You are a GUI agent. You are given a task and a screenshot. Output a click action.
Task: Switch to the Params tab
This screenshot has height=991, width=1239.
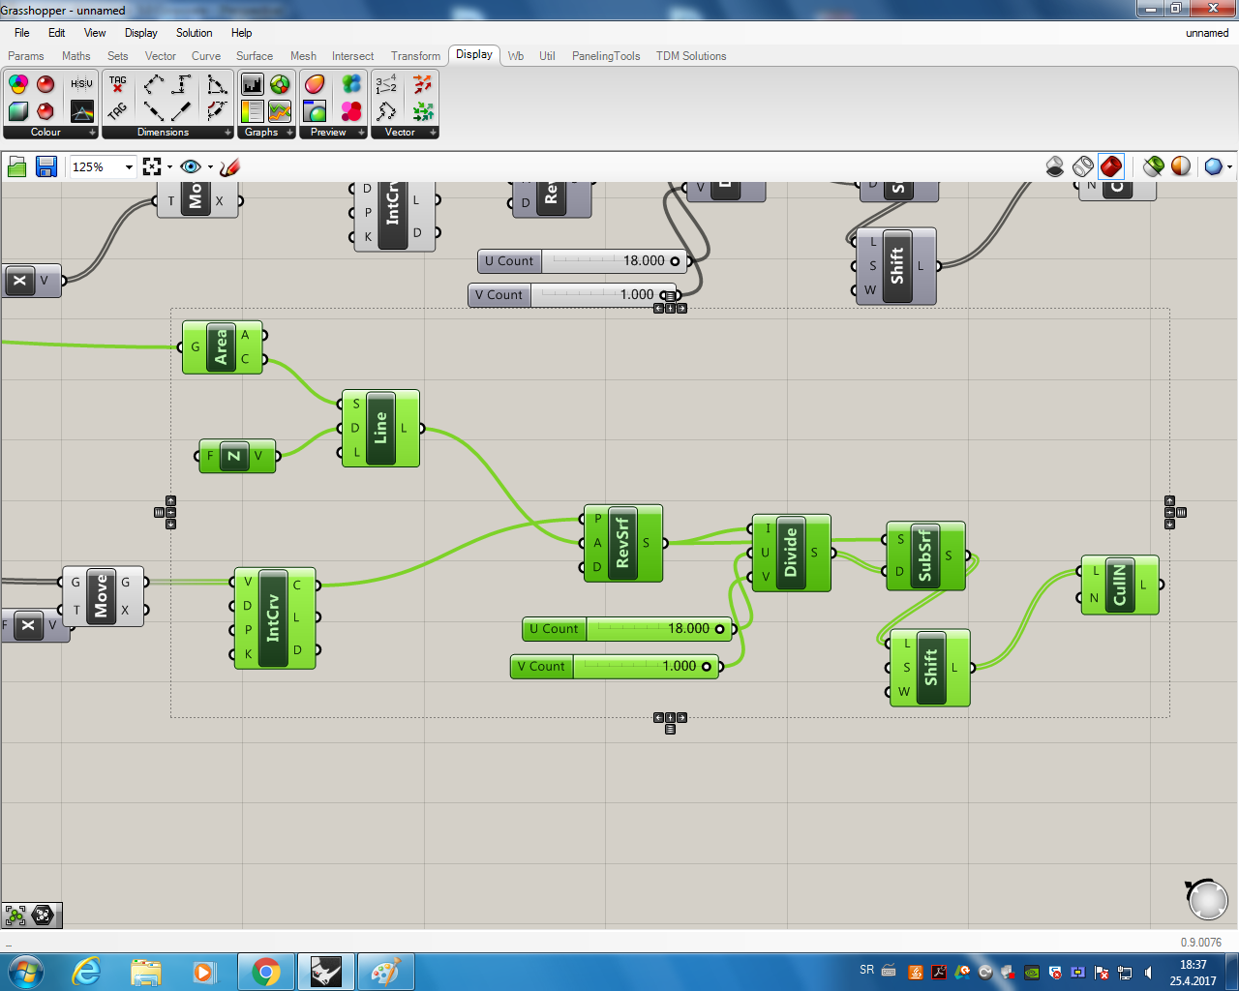(x=26, y=56)
